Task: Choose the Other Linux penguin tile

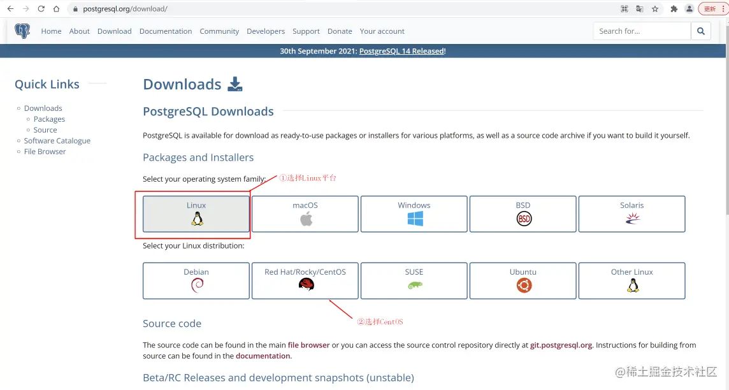Action: coord(632,281)
